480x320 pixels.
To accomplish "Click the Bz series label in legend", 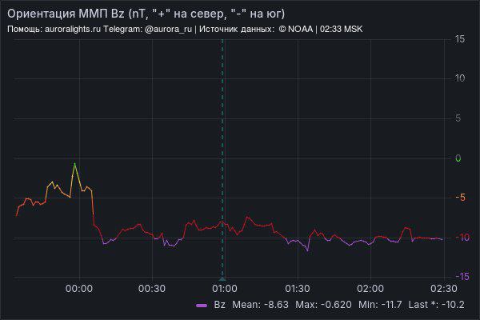I will 219,305.
